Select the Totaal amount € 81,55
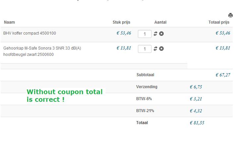Viewport: 239px width, 160px height. click(x=197, y=123)
